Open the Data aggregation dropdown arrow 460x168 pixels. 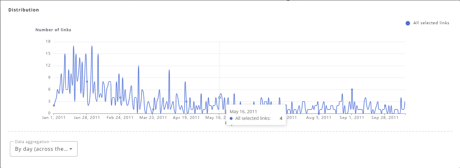pos(71,149)
